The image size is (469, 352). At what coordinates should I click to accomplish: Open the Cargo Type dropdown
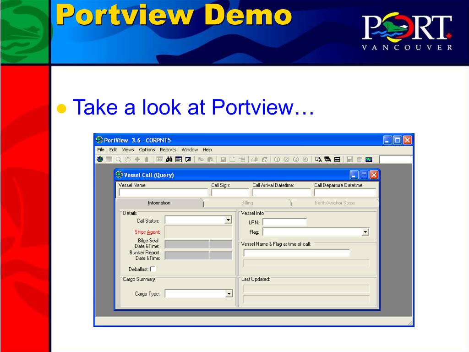(x=229, y=294)
